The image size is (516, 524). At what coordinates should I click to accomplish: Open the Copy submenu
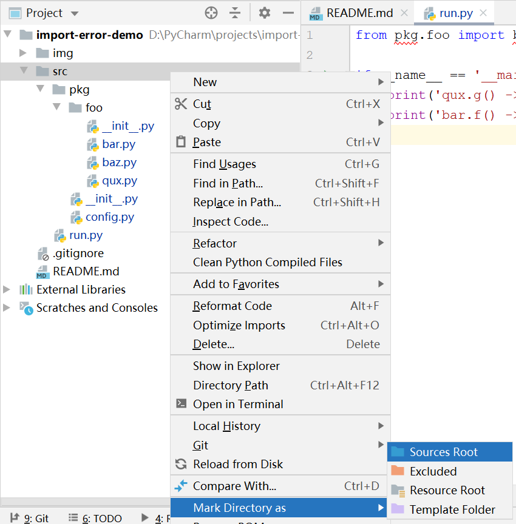click(280, 123)
